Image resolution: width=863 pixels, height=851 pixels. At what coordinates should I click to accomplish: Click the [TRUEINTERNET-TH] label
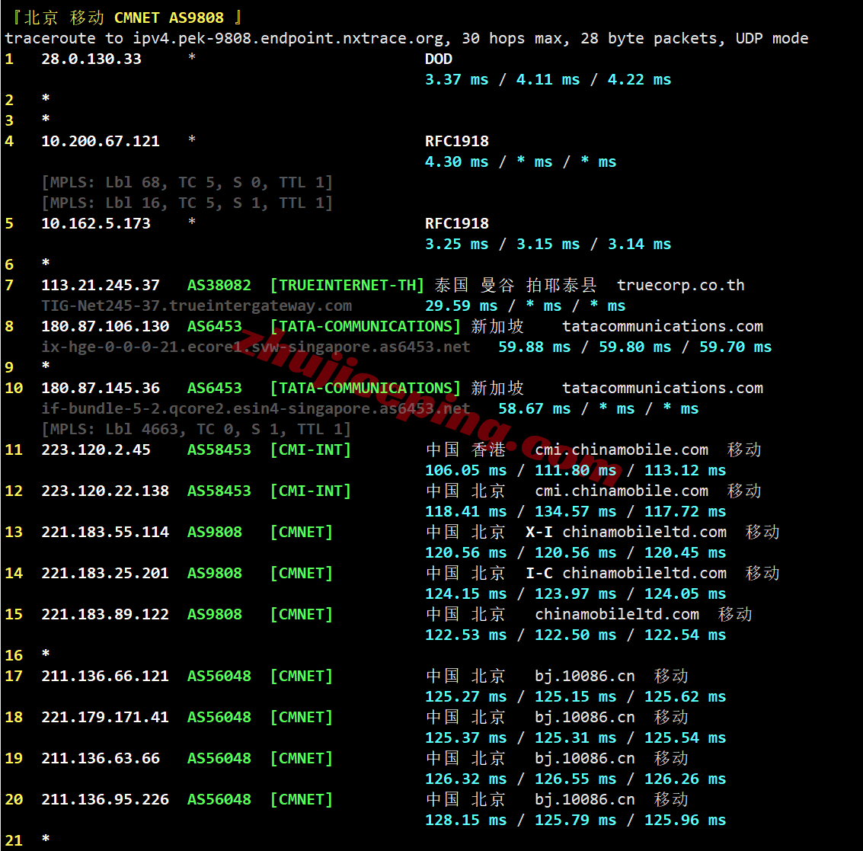coord(347,285)
